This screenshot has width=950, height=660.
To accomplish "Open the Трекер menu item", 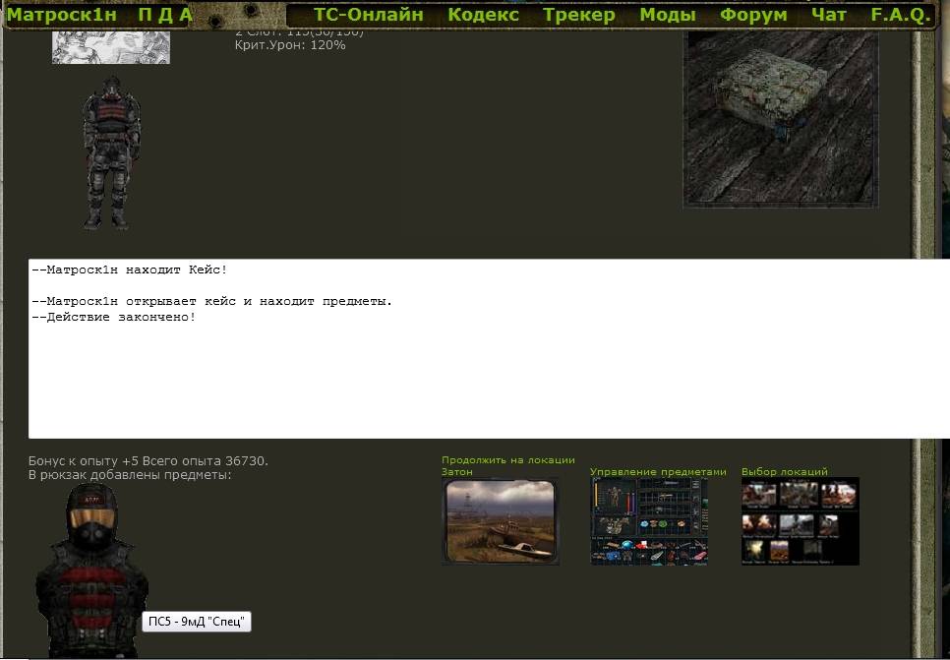I will [578, 15].
